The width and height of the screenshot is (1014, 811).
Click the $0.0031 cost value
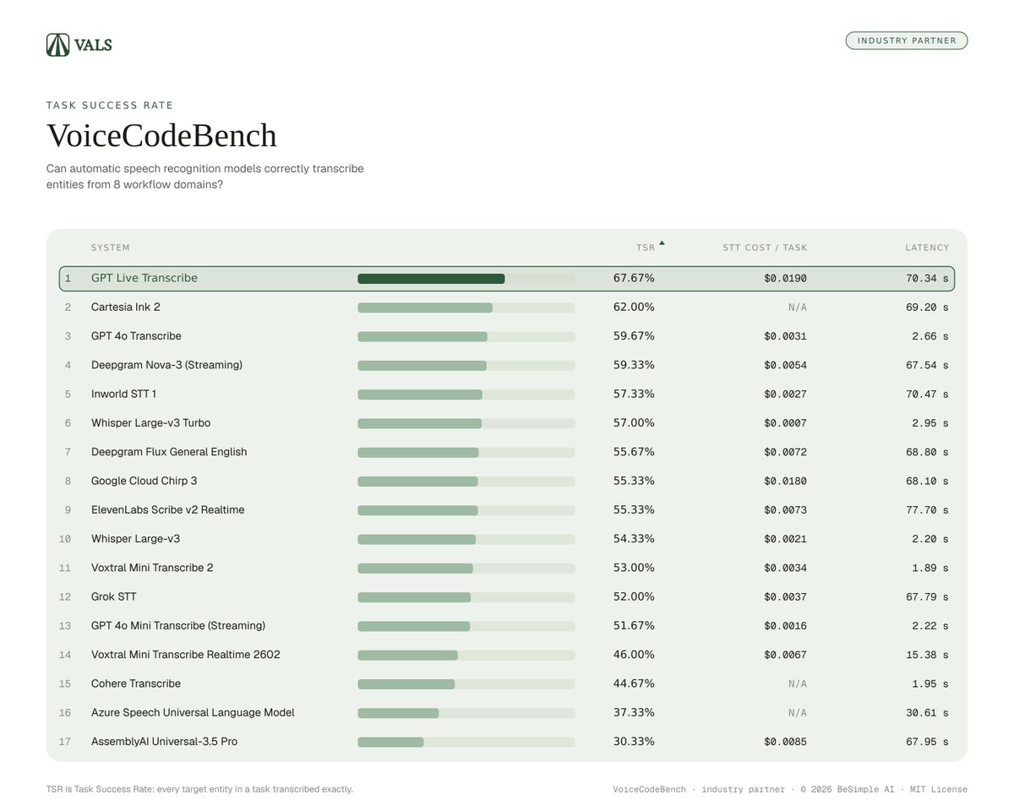pos(786,336)
